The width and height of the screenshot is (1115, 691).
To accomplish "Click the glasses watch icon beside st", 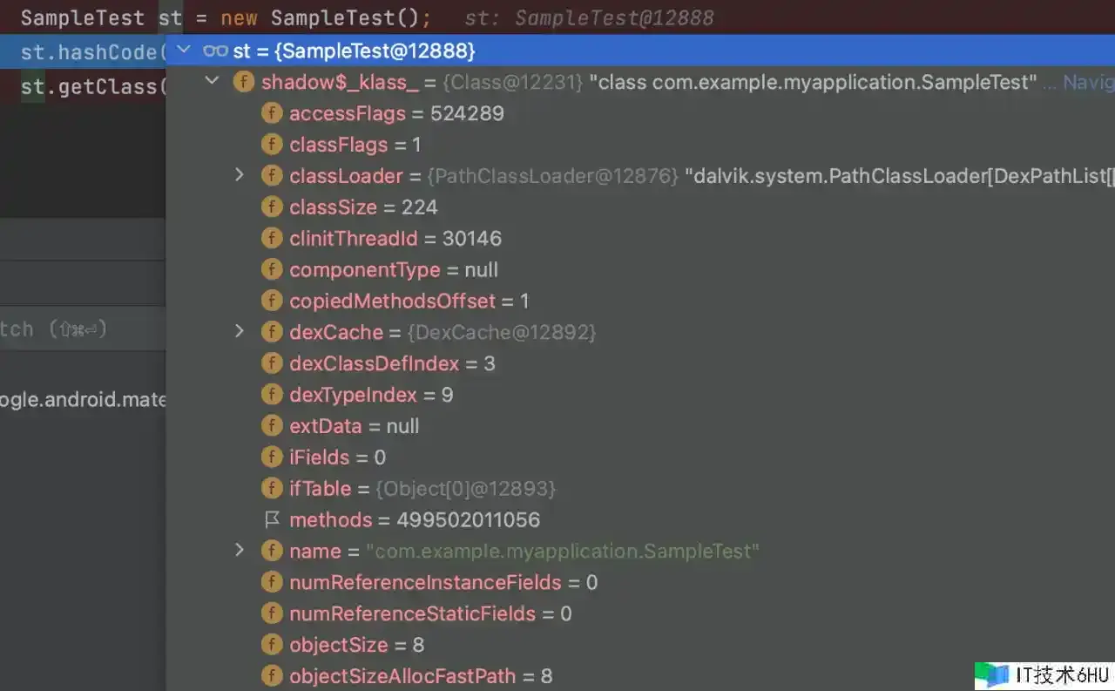I will tap(215, 51).
